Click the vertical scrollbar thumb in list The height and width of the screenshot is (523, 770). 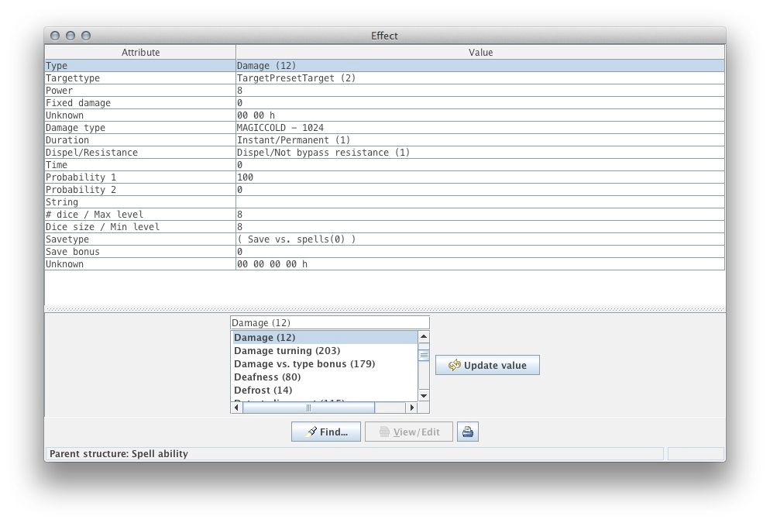click(423, 355)
